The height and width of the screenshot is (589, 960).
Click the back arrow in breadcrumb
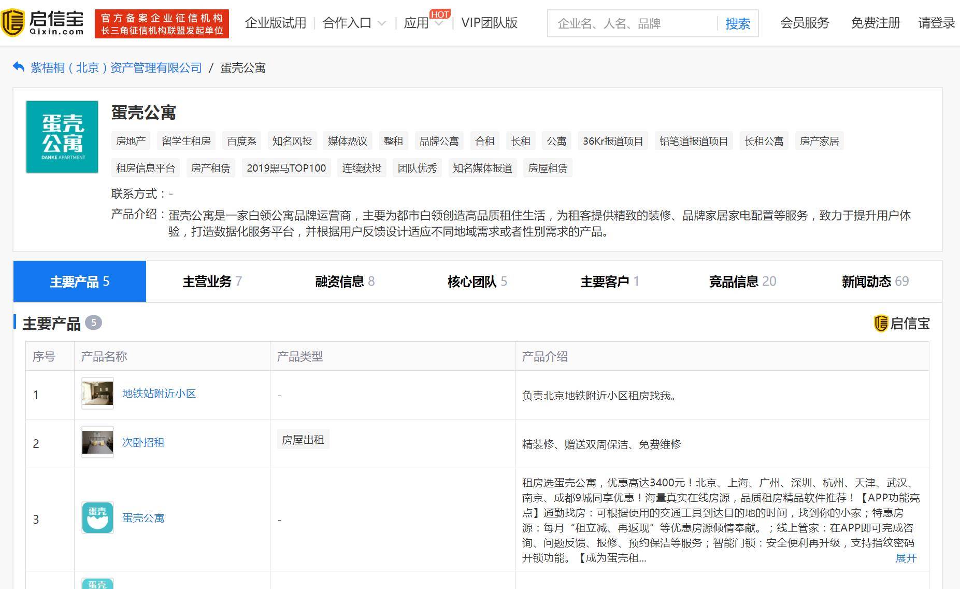coord(18,67)
